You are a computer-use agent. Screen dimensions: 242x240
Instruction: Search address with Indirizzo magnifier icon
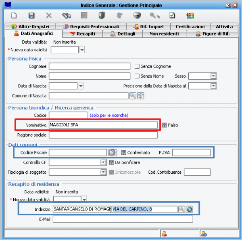pos(181,209)
